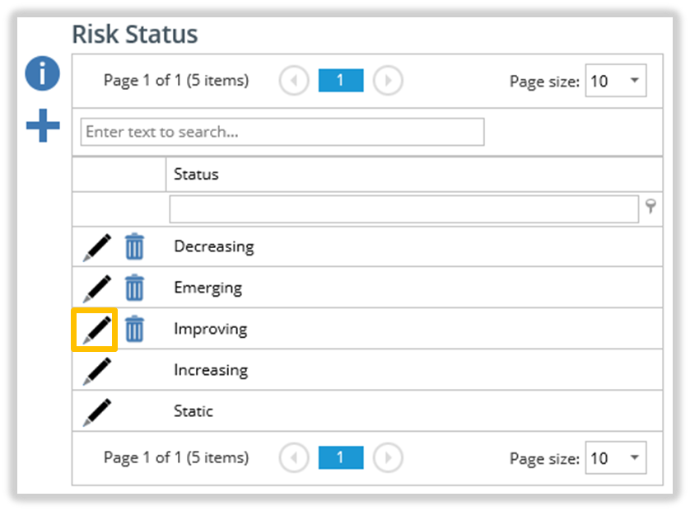Edit the Decreasing status row
Viewport: 690px width, 511px height.
(x=97, y=247)
